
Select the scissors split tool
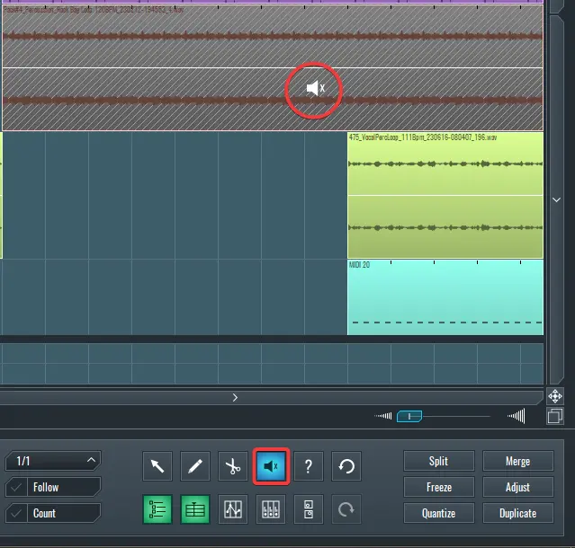tap(233, 466)
